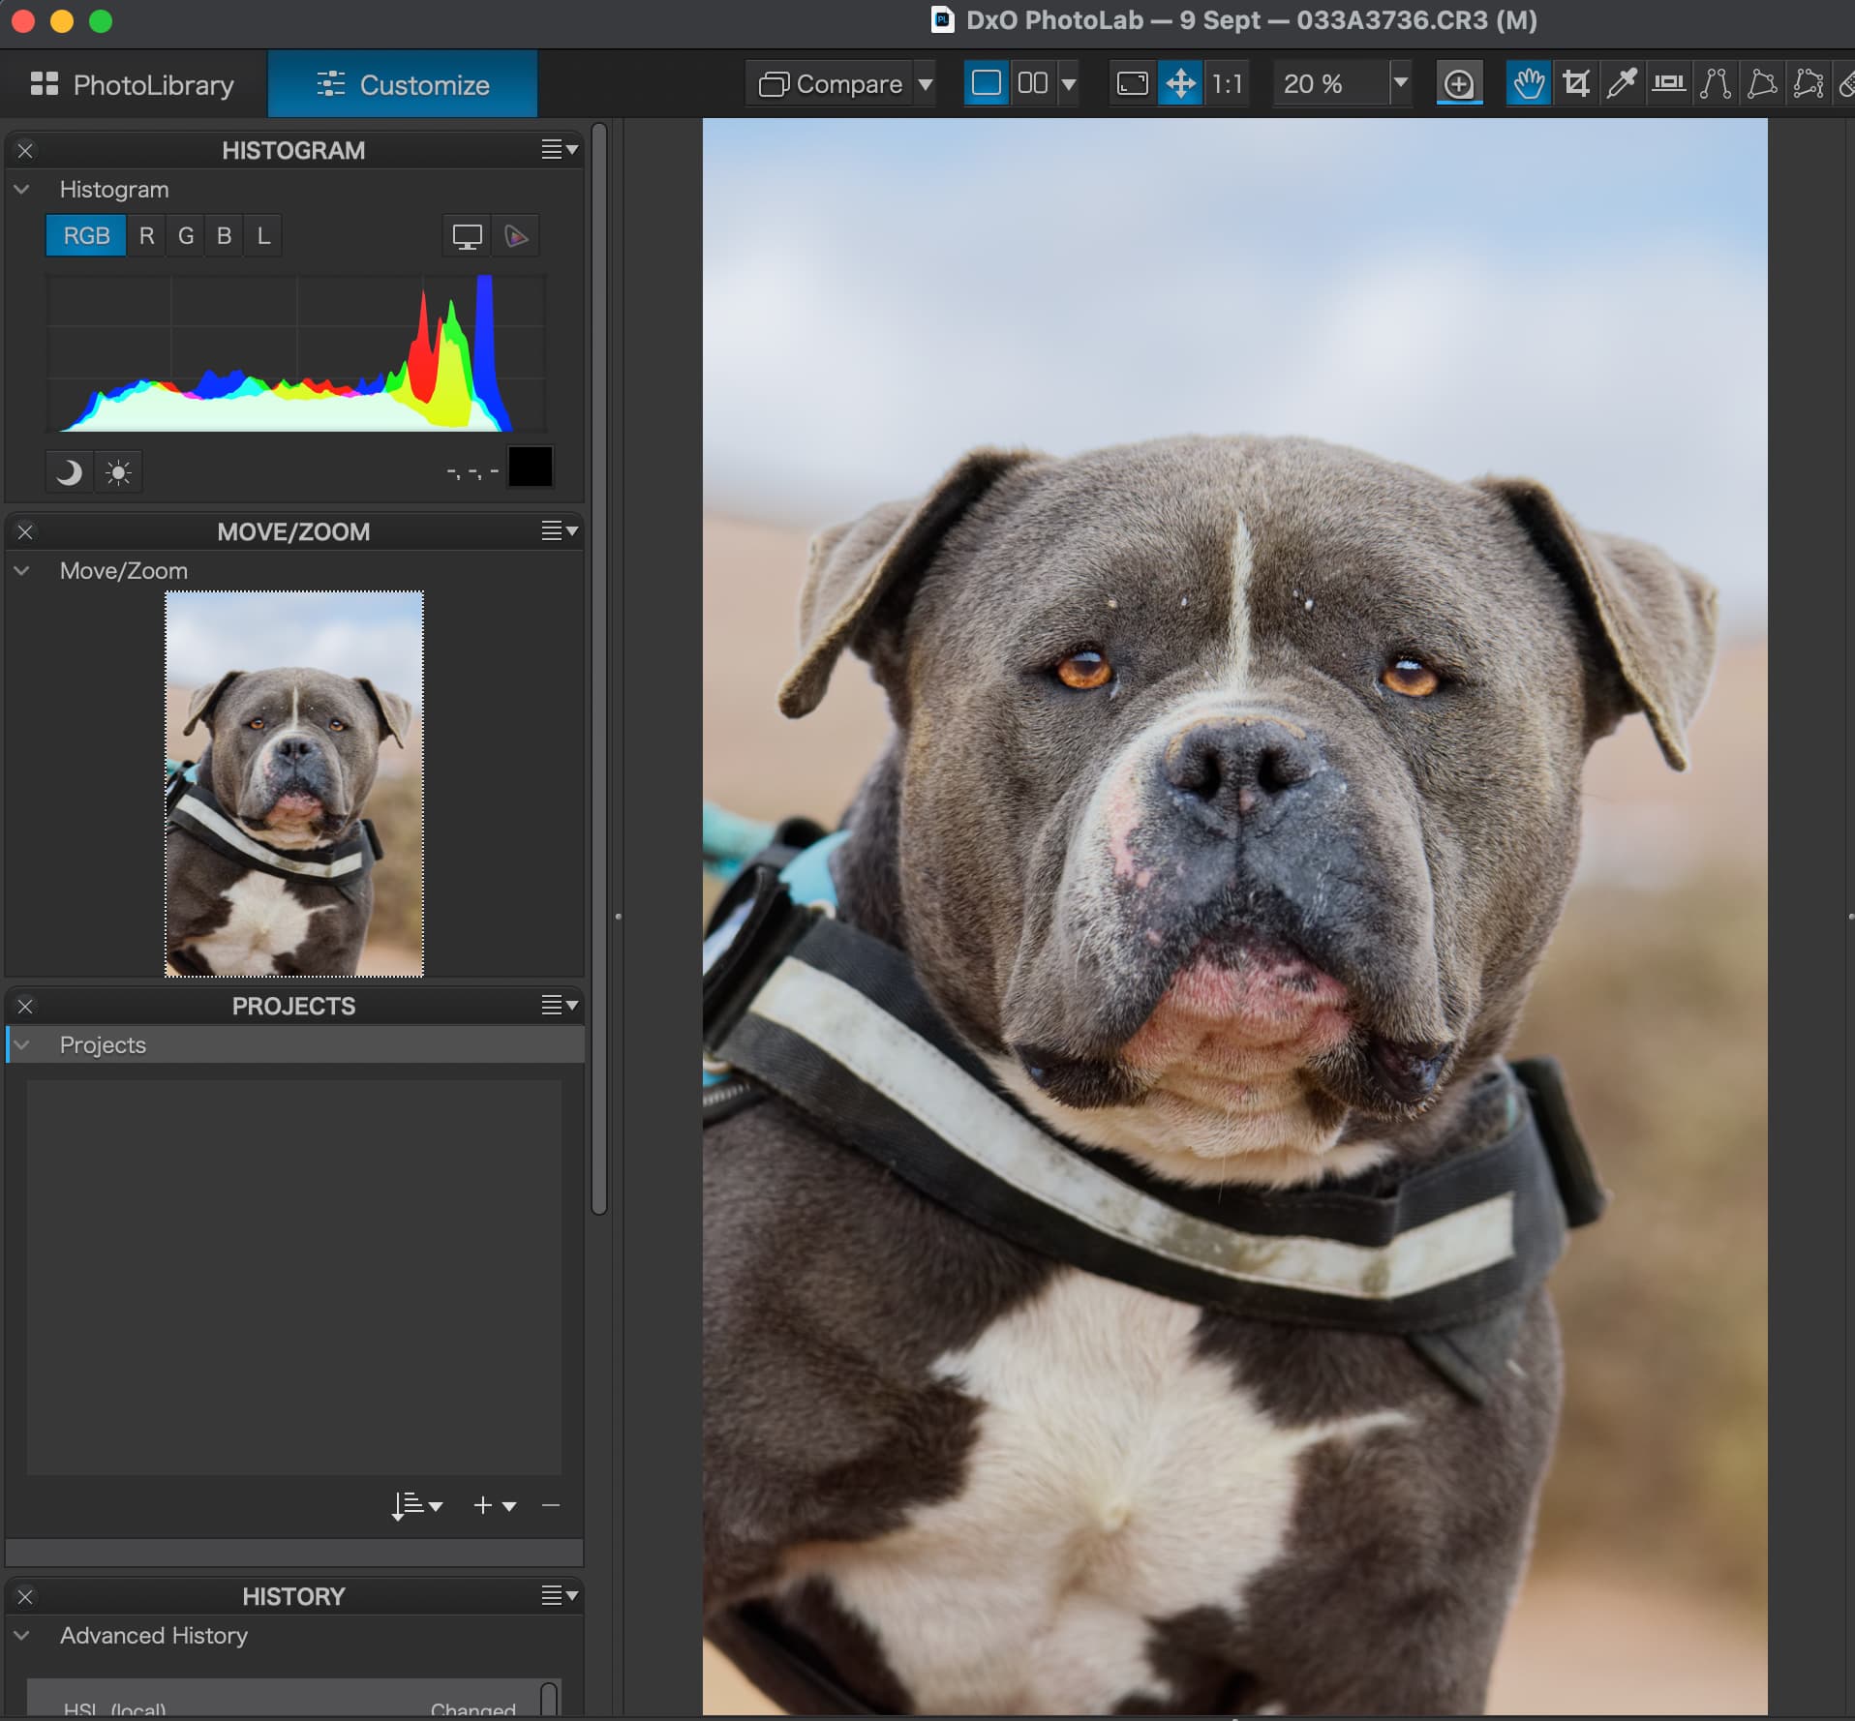The image size is (1855, 1721).
Task: Switch histogram to the R channel
Action: coord(146,236)
